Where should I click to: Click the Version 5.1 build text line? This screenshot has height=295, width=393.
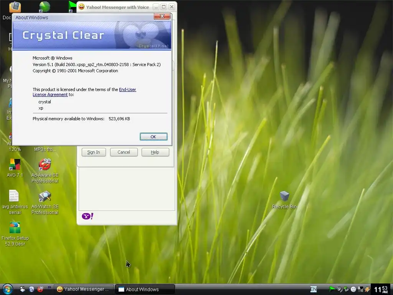[96, 65]
